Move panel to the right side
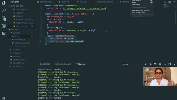The image size is (177, 100). (x=170, y=64)
